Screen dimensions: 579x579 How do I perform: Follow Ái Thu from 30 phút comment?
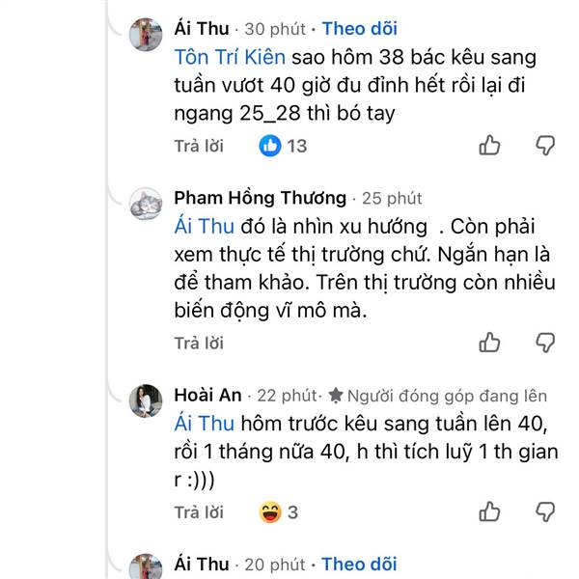tap(359, 29)
